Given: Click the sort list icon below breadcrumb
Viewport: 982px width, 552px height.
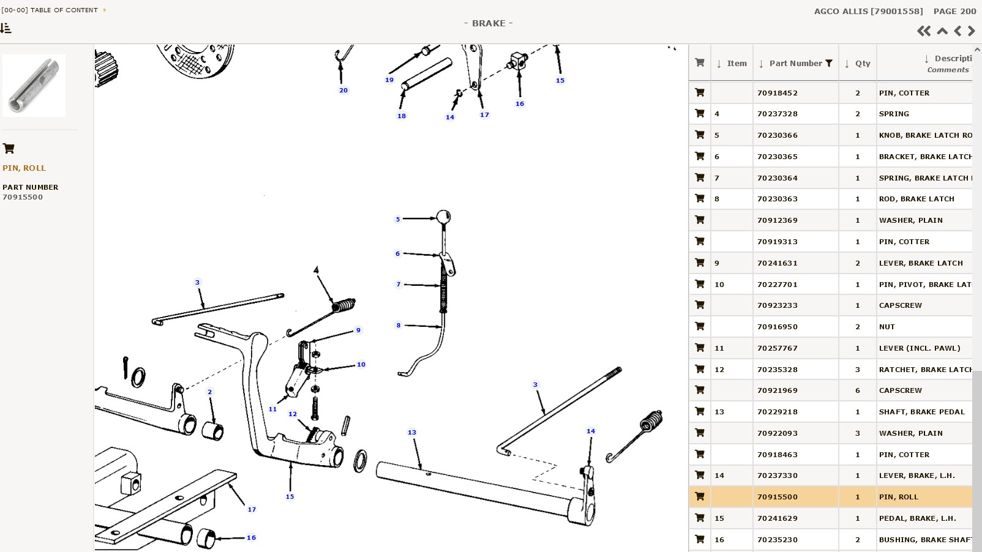Looking at the screenshot, I should (x=6, y=28).
